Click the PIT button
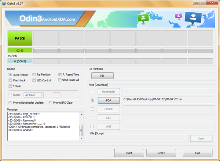The height and width of the screenshot is (161, 220). coord(102,76)
